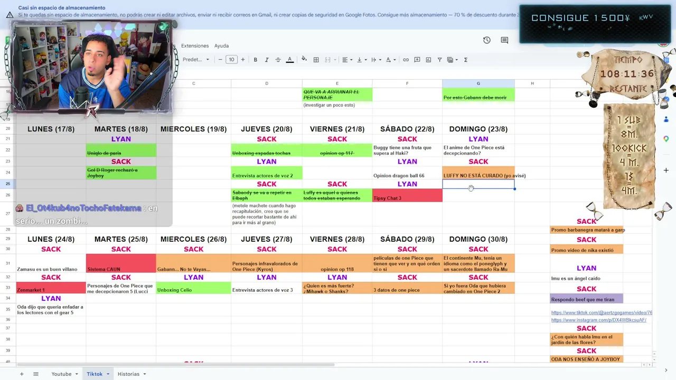Select column G header
The width and height of the screenshot is (676, 380).
point(478,83)
